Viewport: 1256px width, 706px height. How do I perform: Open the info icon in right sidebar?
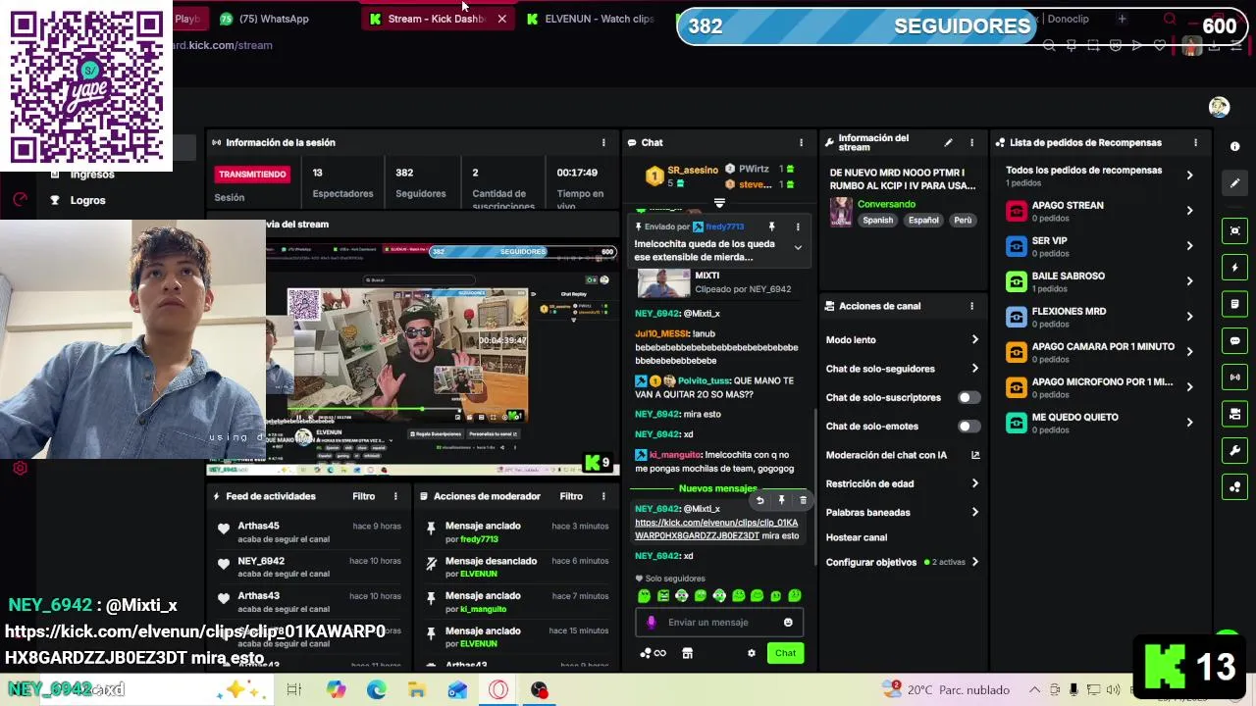click(1234, 146)
